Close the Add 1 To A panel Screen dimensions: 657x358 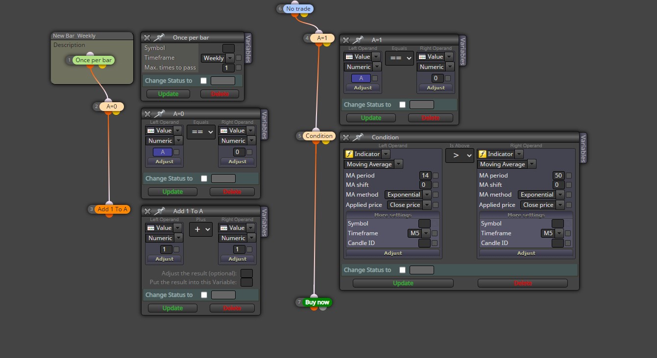click(x=147, y=211)
